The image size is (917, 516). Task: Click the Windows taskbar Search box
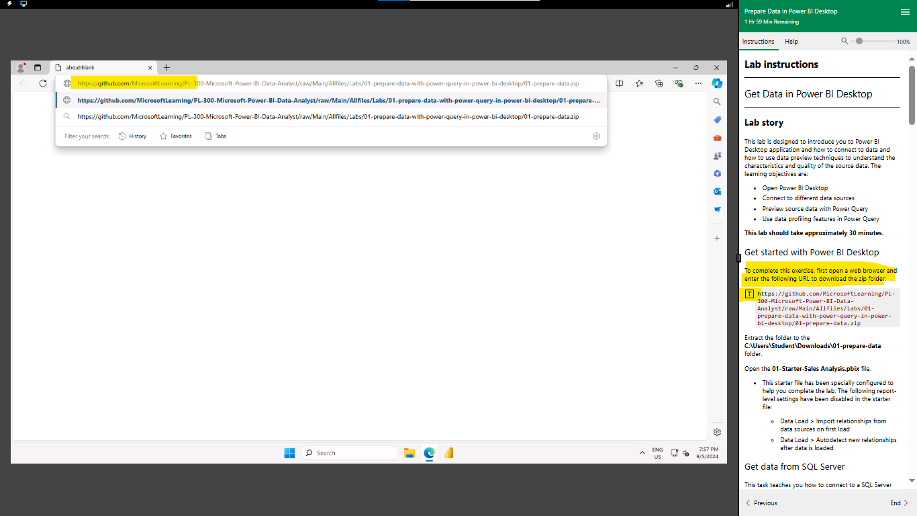349,453
